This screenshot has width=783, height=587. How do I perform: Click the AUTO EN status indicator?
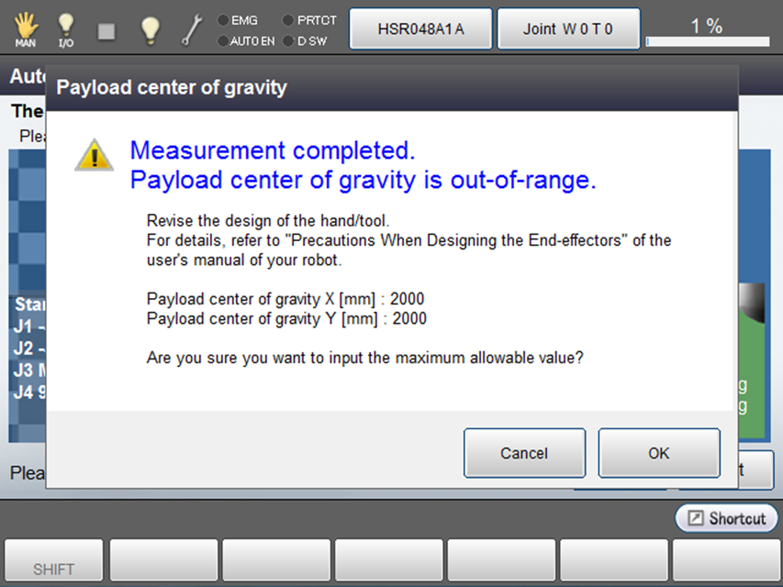point(245,40)
